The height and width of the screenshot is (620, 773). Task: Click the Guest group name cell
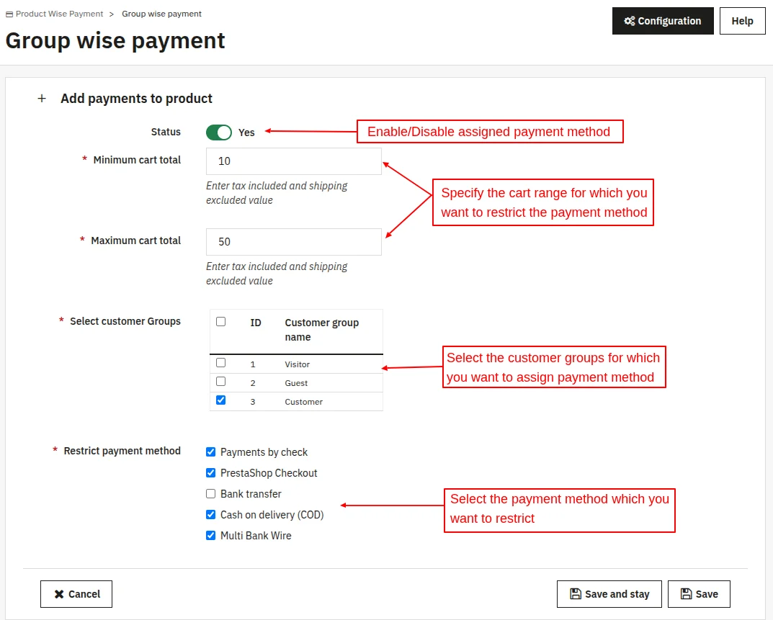tap(296, 383)
